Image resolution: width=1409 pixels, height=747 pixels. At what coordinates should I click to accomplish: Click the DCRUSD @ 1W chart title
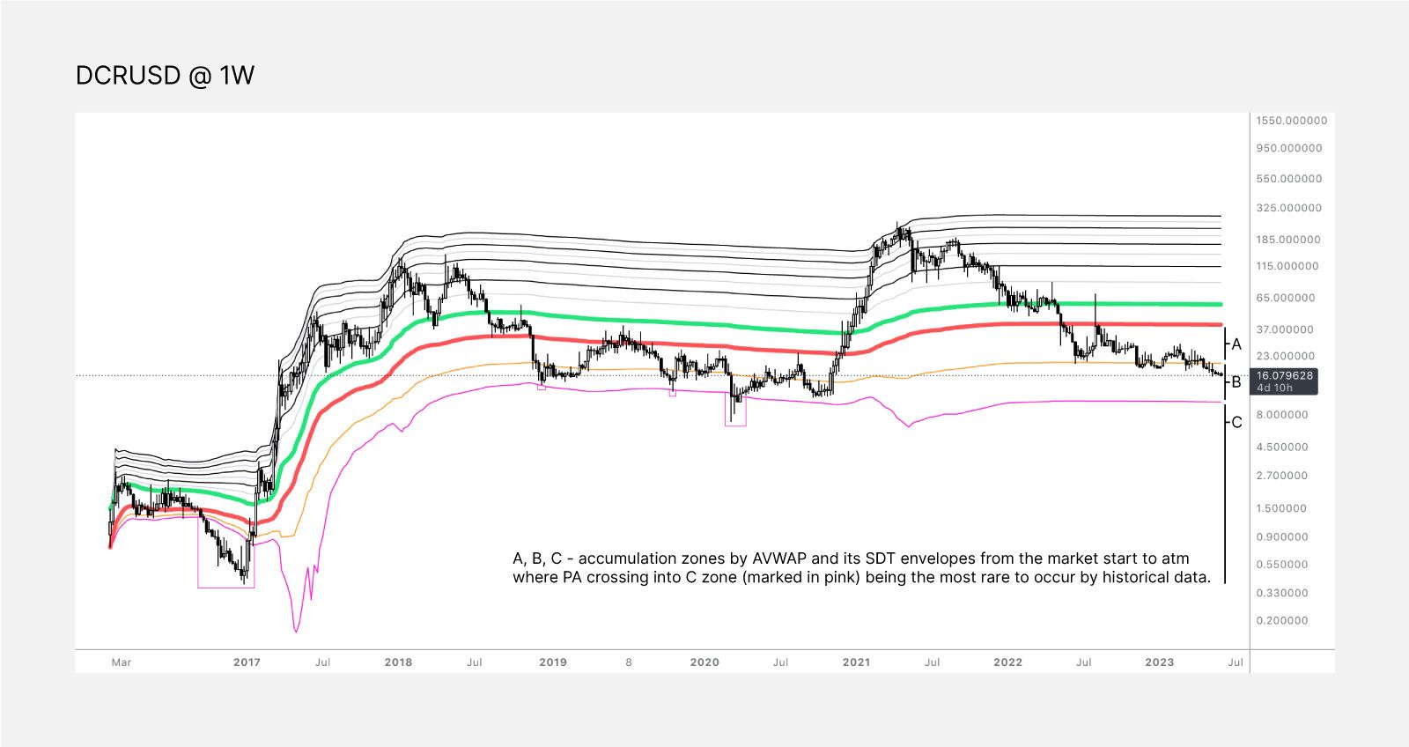pyautogui.click(x=165, y=76)
